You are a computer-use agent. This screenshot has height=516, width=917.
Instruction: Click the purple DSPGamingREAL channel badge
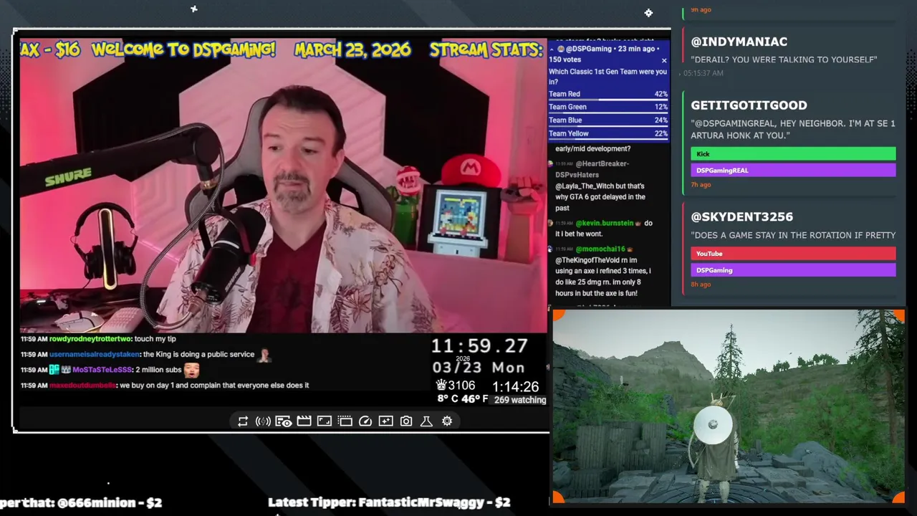pyautogui.click(x=793, y=171)
